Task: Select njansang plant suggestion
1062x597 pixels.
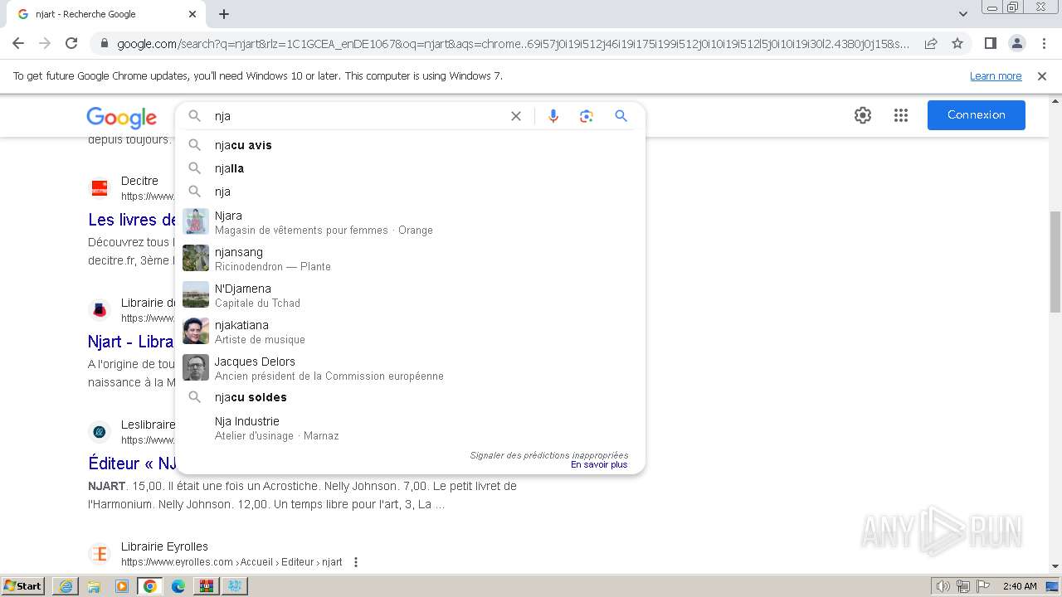Action: [410, 259]
